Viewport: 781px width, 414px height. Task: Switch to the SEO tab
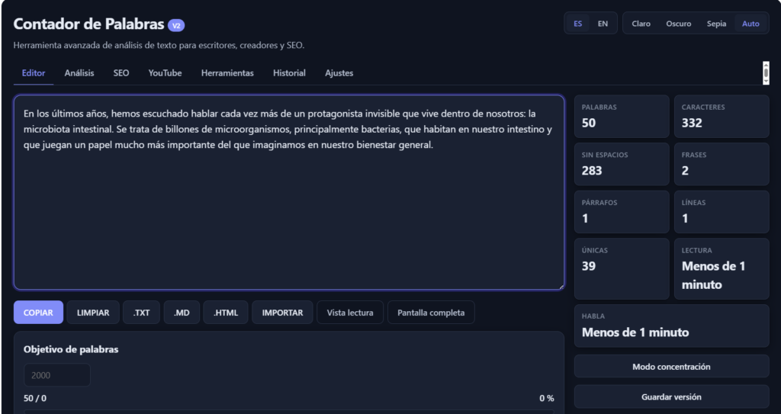121,72
